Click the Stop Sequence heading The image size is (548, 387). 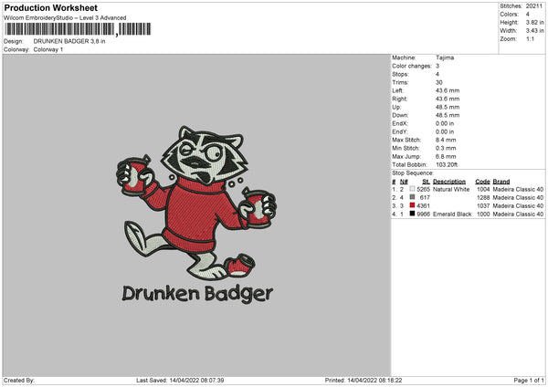pyautogui.click(x=413, y=173)
